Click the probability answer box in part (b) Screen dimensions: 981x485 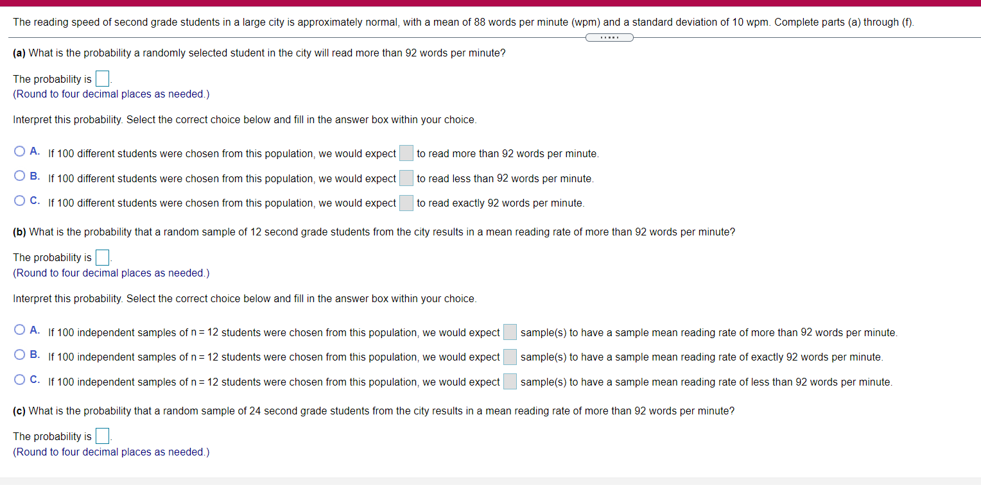click(101, 257)
